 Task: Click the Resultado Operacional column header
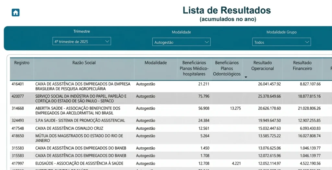pos(263,66)
